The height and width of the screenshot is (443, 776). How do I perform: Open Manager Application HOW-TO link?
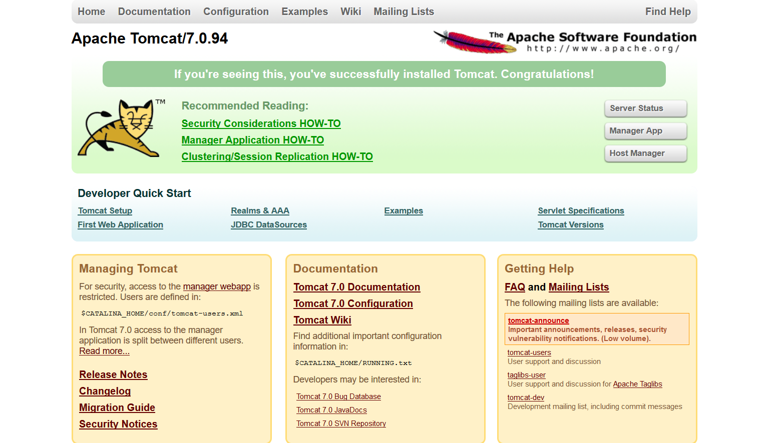click(x=252, y=140)
